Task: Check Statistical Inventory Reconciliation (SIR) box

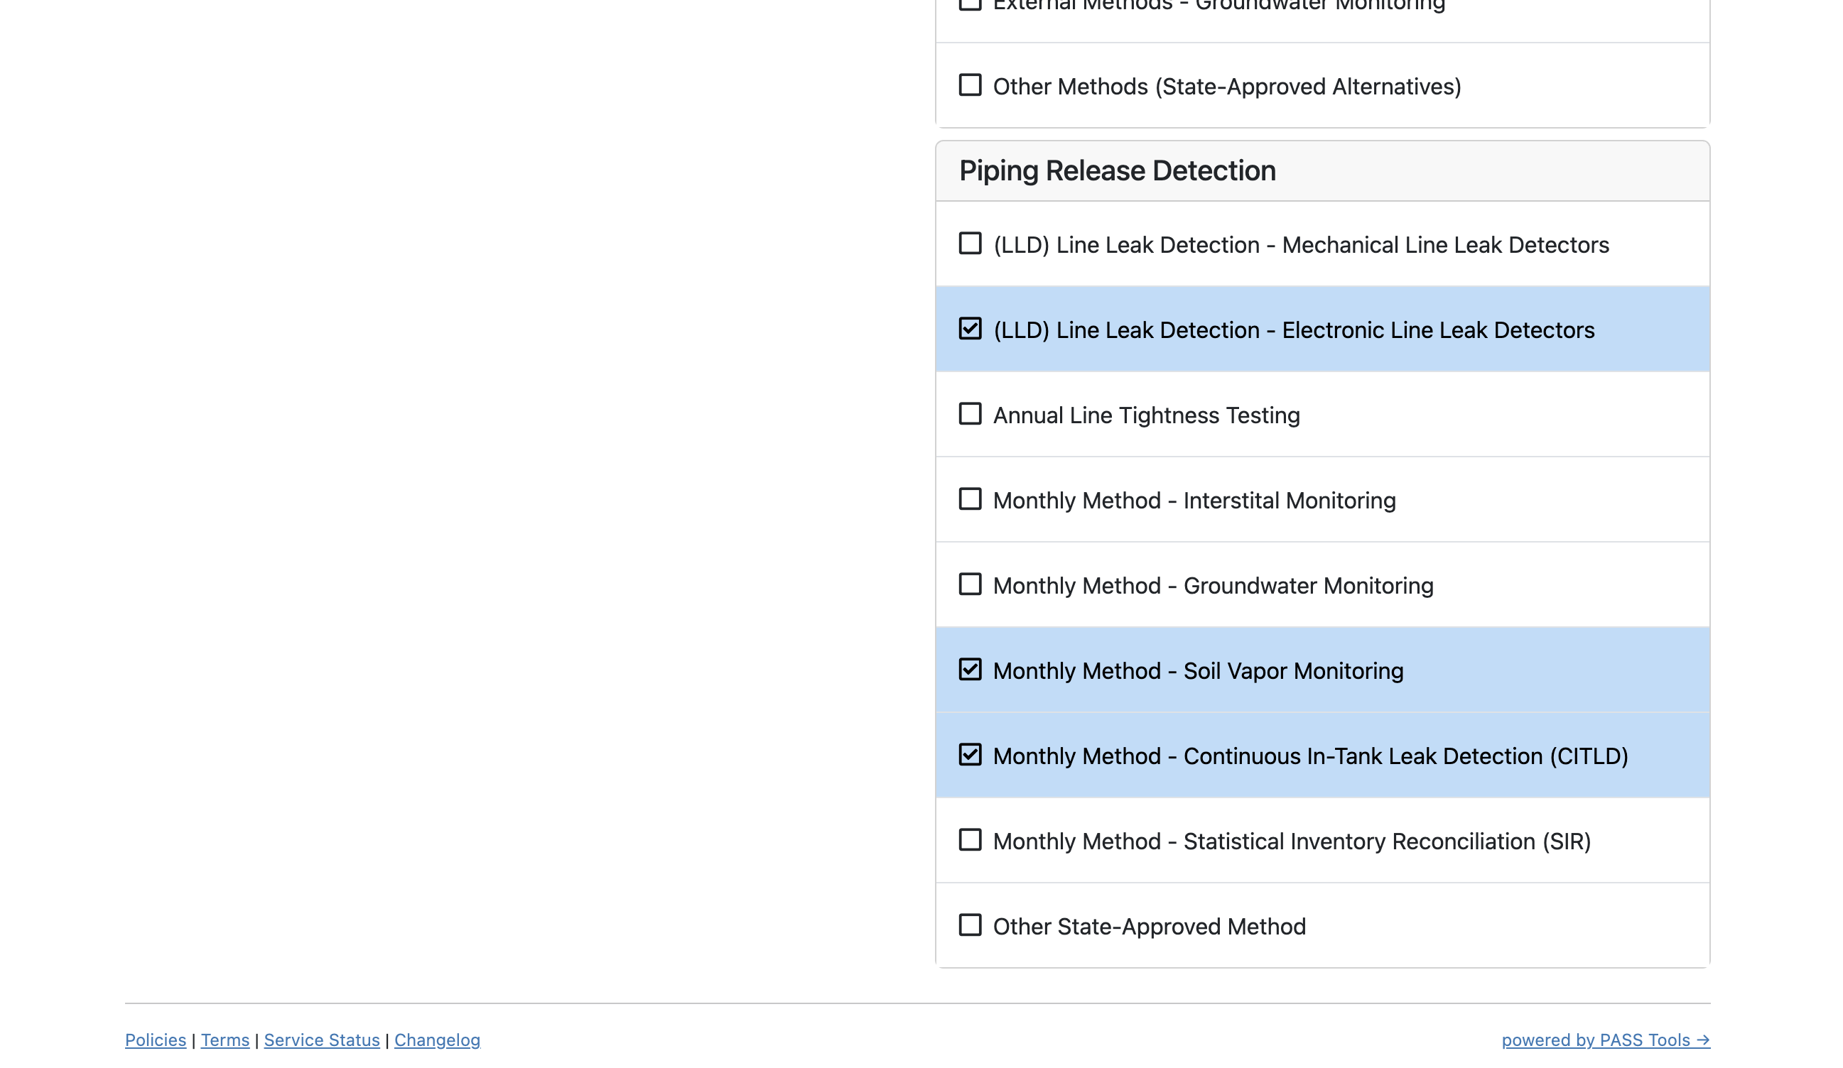Action: click(x=970, y=840)
